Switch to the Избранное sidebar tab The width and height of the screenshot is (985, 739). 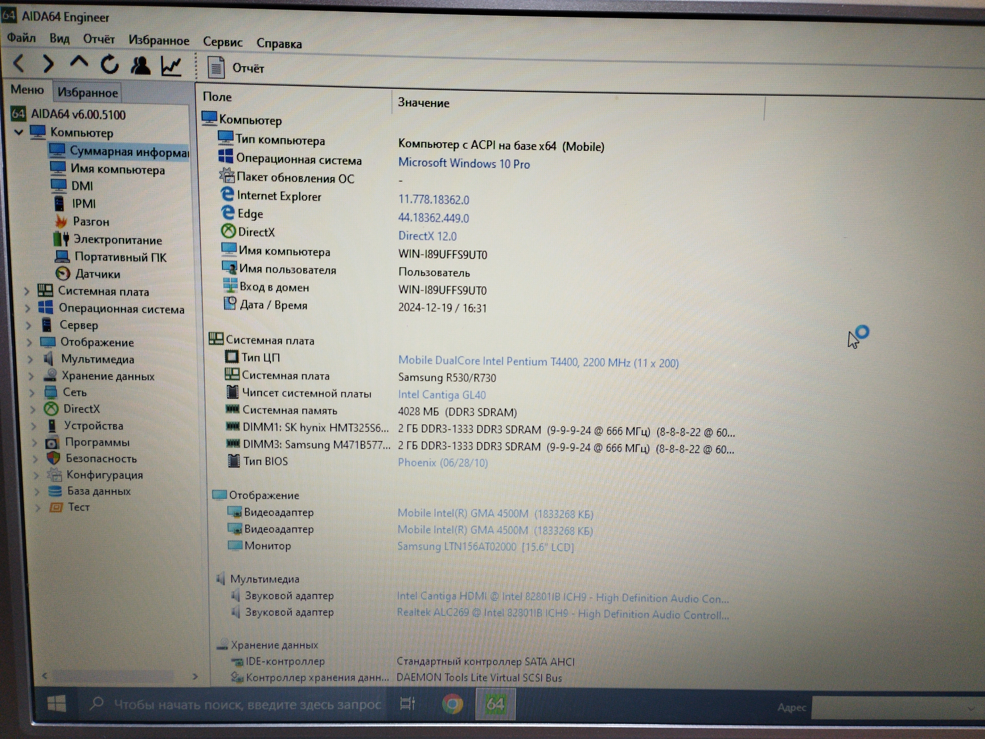[88, 92]
